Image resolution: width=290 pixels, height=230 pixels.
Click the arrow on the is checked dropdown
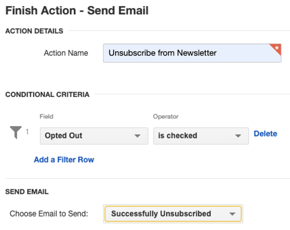click(238, 136)
